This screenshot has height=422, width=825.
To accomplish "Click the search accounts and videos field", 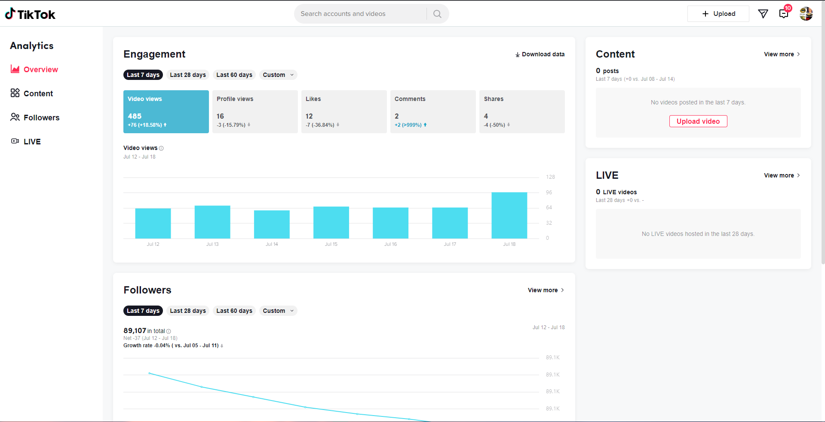I will tap(361, 14).
